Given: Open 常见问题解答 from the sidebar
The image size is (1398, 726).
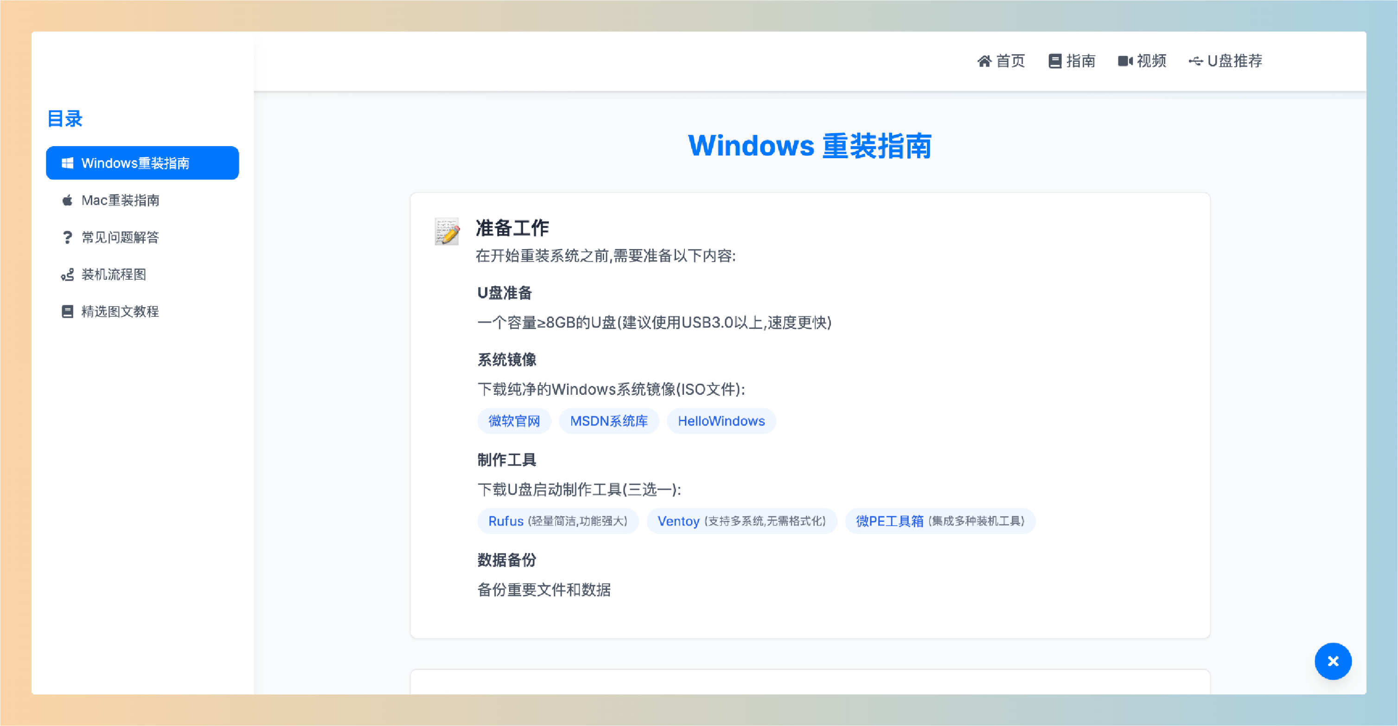Looking at the screenshot, I should tap(120, 238).
